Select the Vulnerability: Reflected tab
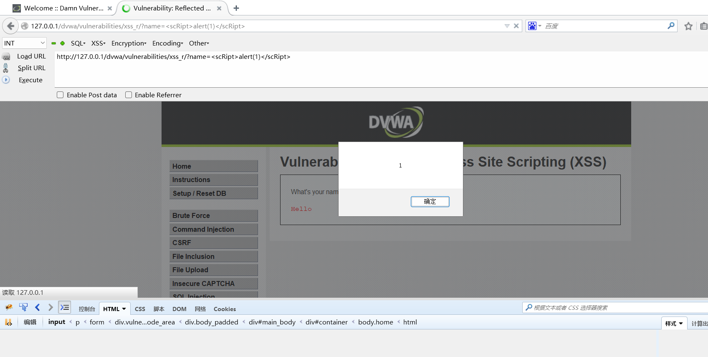Viewport: 708px width, 357px height. click(172, 8)
